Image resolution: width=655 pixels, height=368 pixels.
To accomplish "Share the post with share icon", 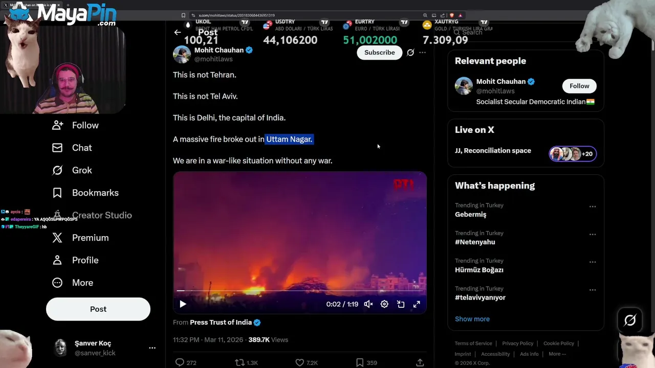I will click(420, 362).
